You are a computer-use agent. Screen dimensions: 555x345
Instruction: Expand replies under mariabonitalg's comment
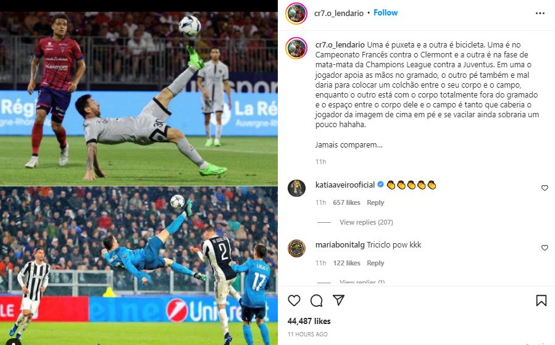pos(362,281)
